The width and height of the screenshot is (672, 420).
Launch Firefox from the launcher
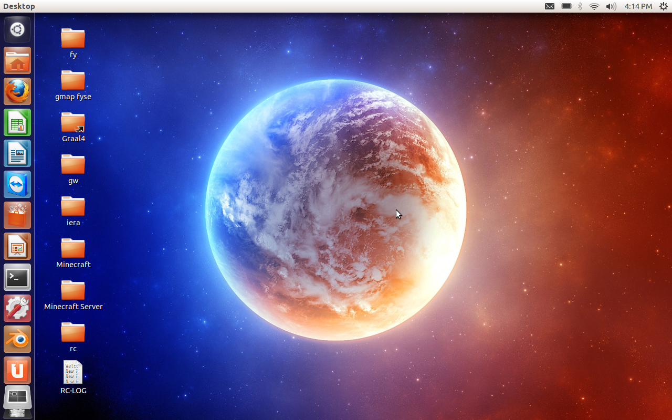(x=17, y=91)
